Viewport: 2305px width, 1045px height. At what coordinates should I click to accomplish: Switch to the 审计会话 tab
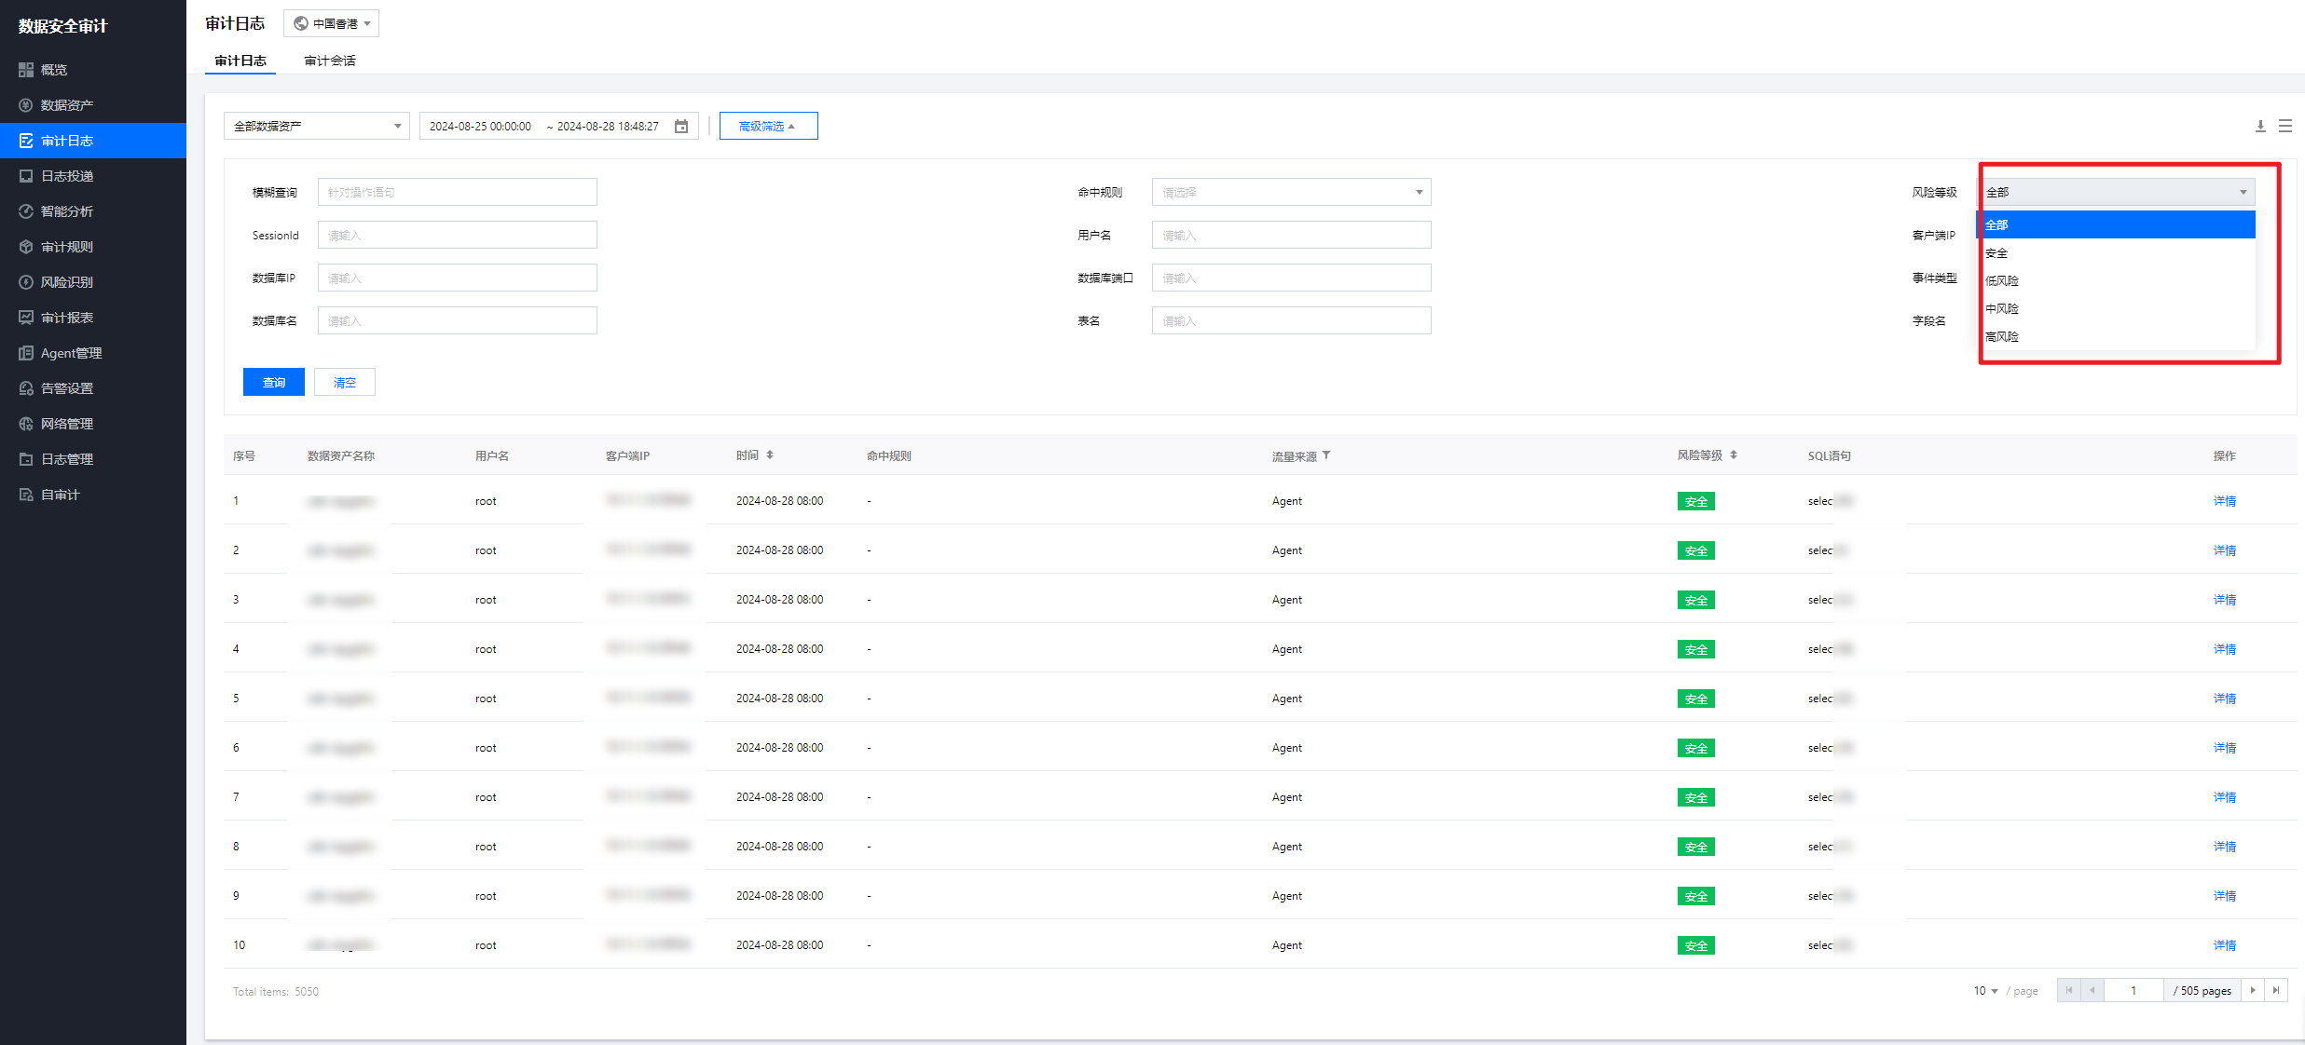point(330,61)
